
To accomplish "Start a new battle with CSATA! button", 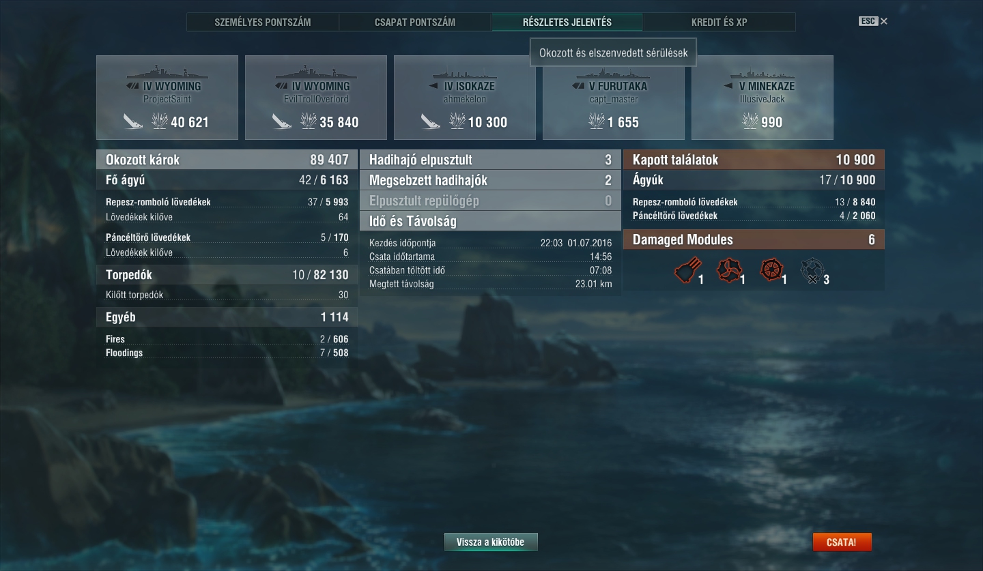I will coord(842,542).
